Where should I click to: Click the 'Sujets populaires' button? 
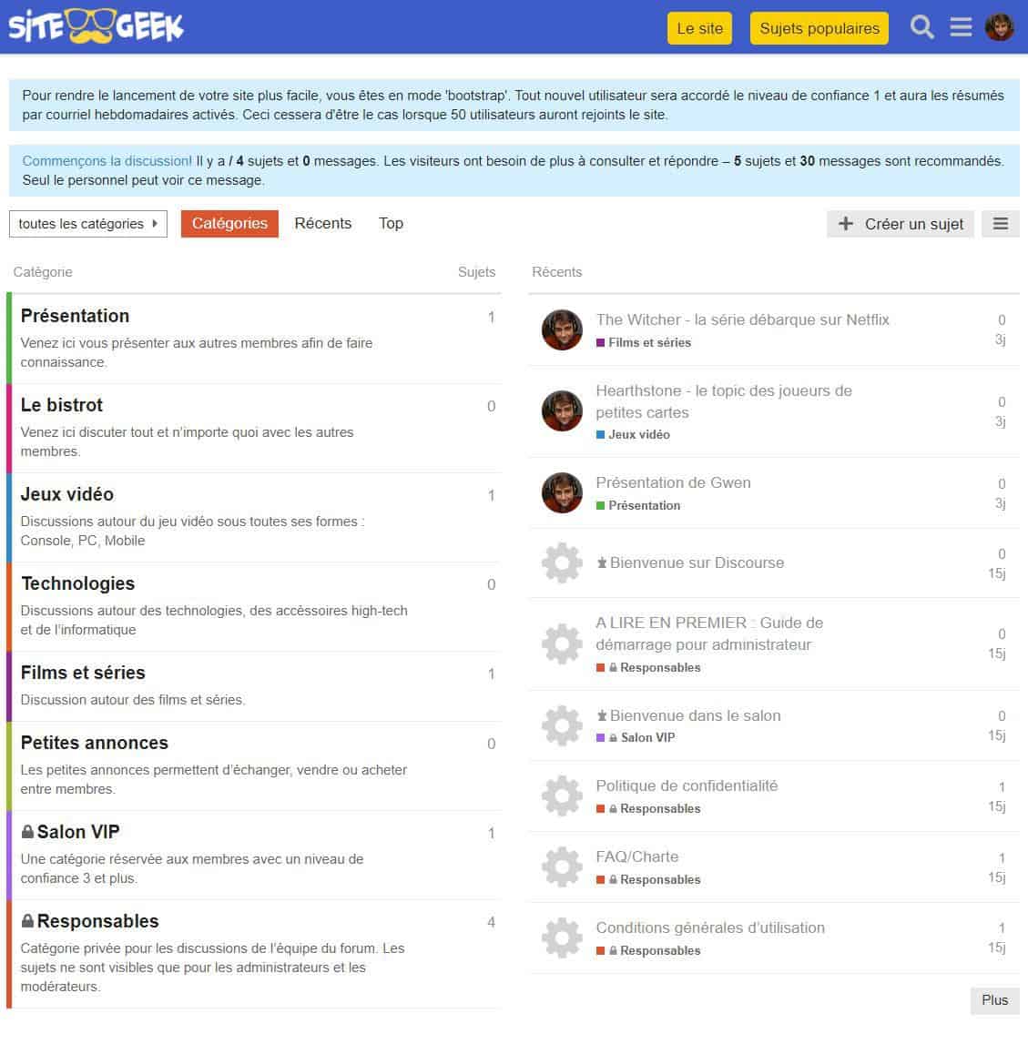coord(819,28)
